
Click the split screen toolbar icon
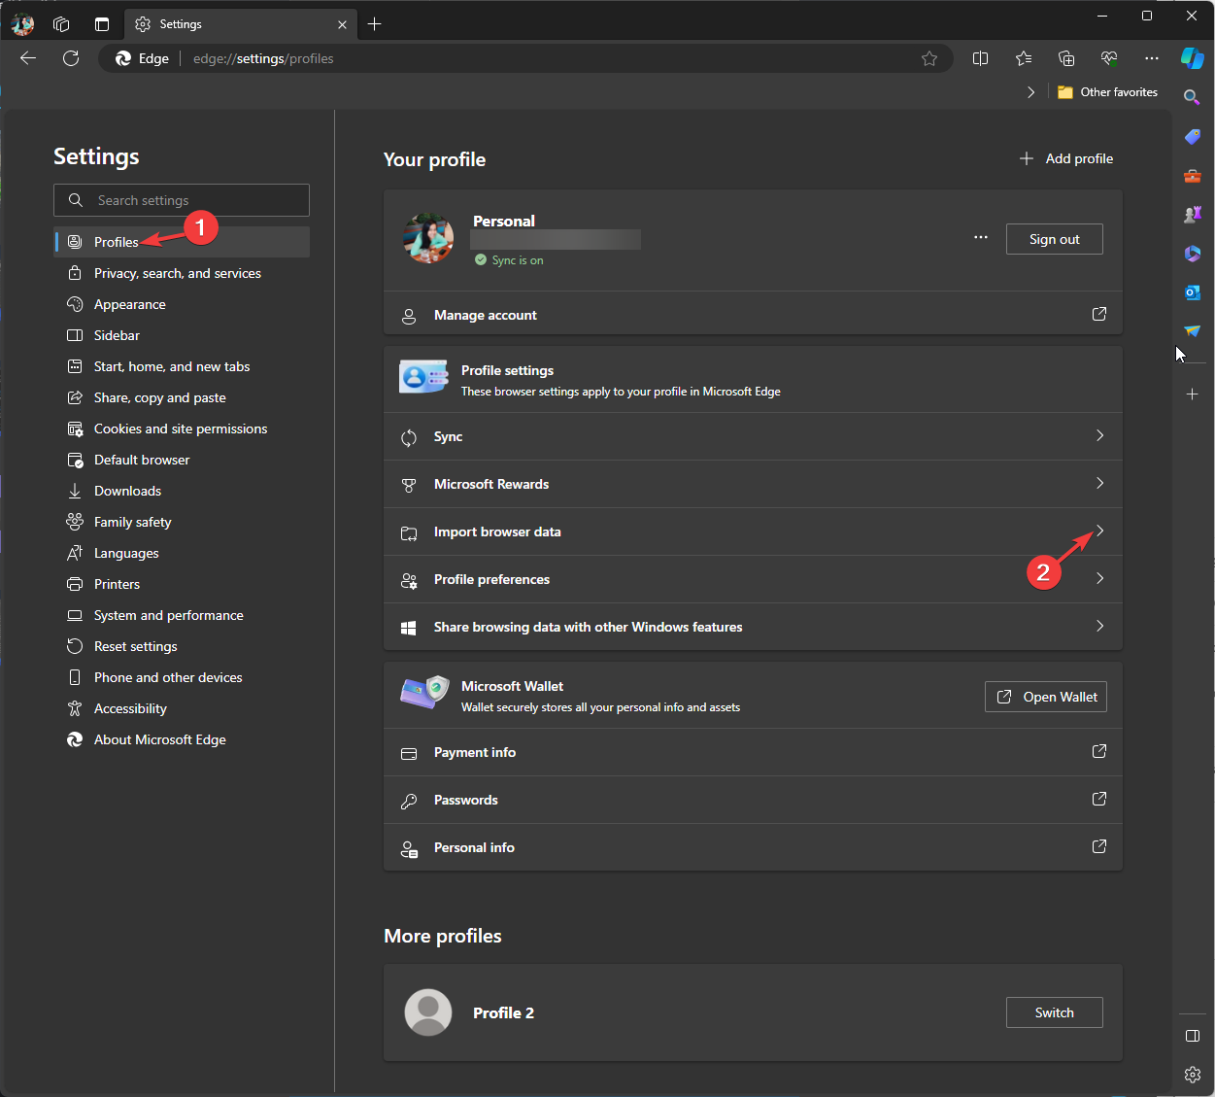tap(980, 58)
